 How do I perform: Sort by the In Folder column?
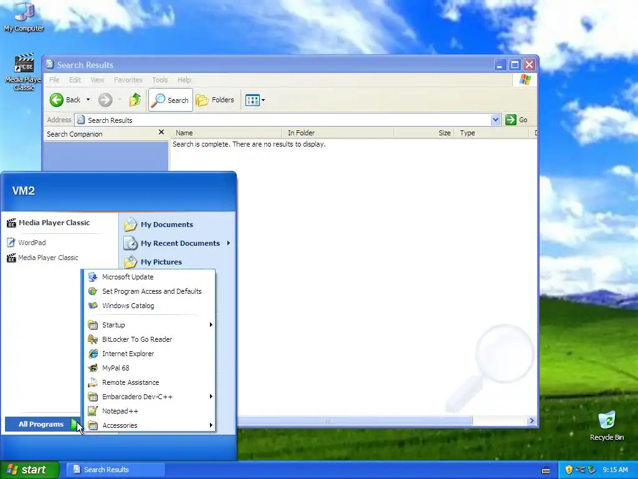point(338,133)
